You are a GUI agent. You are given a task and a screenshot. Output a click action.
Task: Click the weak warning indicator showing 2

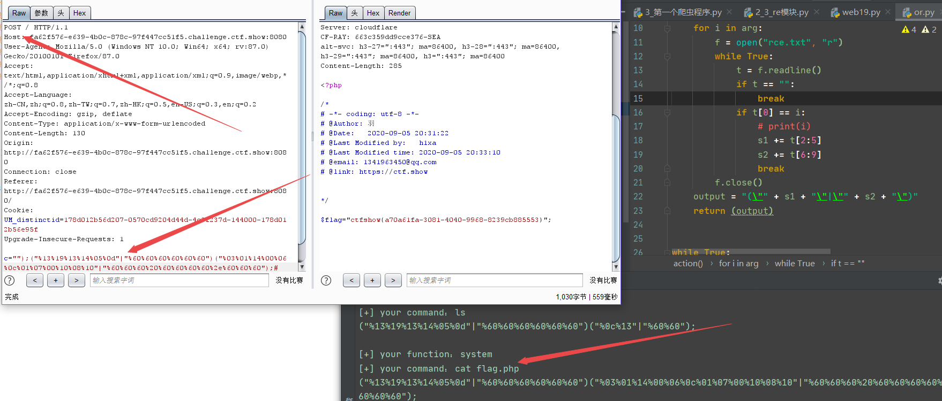(x=929, y=29)
